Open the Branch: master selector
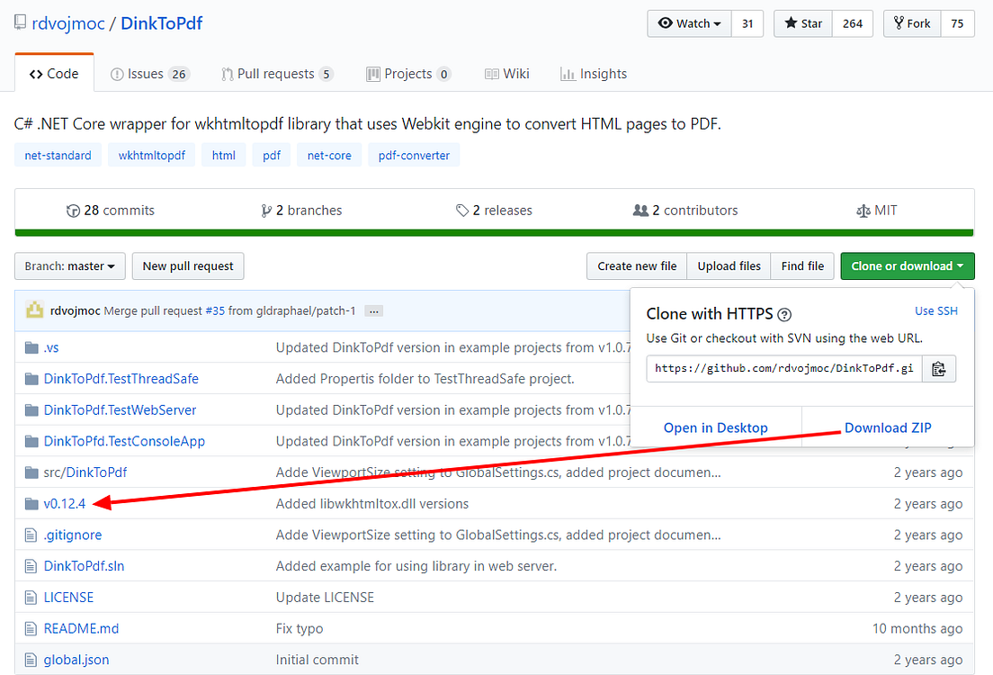The height and width of the screenshot is (675, 993). pos(69,266)
